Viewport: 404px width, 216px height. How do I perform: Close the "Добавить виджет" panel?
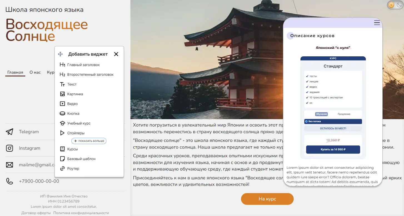[116, 54]
